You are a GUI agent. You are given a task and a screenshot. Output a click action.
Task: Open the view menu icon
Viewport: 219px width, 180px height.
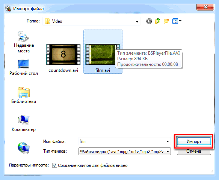pyautogui.click(x=177, y=21)
